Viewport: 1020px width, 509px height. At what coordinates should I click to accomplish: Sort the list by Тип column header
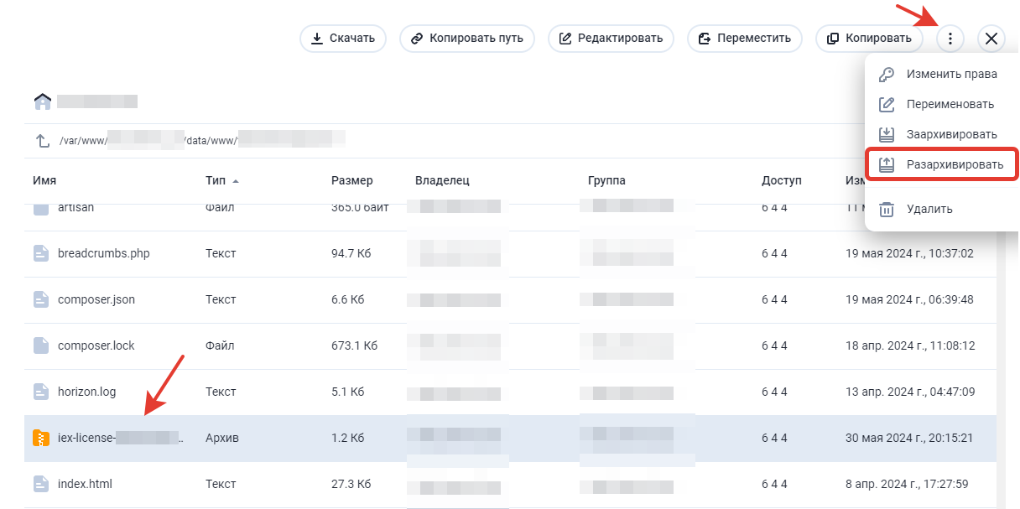click(216, 181)
